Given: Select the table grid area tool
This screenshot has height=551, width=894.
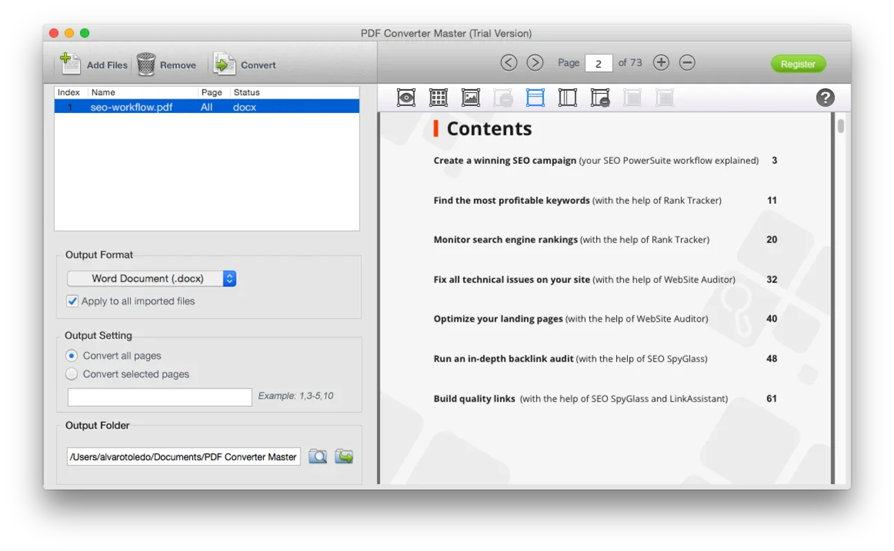Looking at the screenshot, I should (438, 98).
